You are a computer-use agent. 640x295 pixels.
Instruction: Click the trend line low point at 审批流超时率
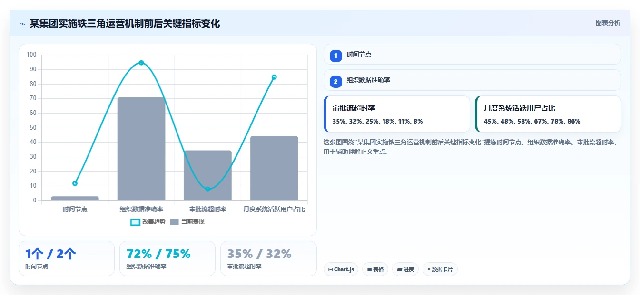pyautogui.click(x=208, y=189)
